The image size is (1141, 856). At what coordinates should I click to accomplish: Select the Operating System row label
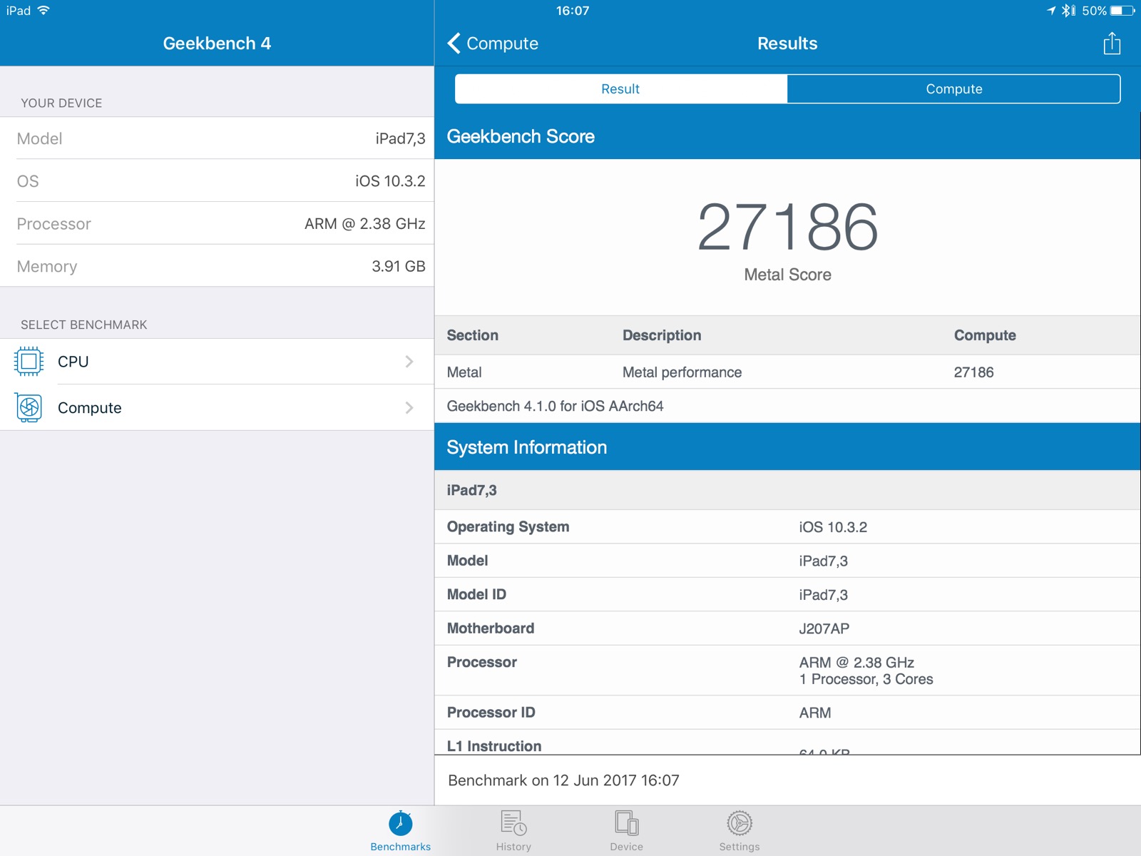coord(508,527)
